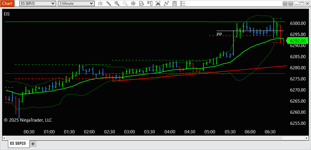
Task: Toggle the Chart Trader panel icon
Action: [x=150, y=3]
